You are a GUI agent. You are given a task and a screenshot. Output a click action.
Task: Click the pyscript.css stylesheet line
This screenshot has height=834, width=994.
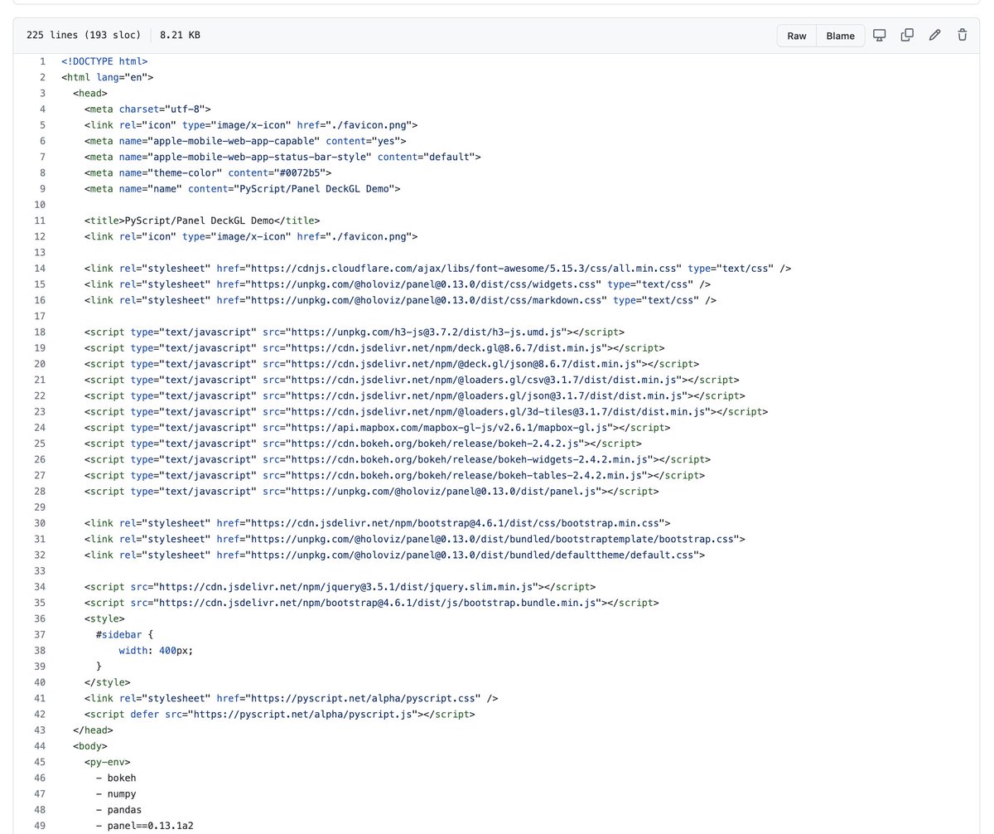291,698
